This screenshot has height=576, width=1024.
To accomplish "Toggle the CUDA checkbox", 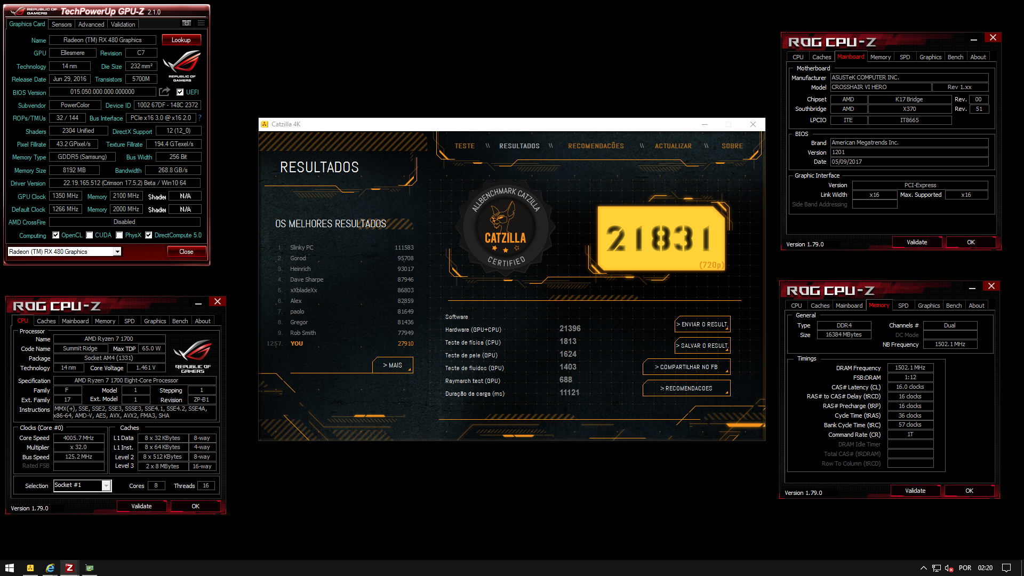I will (90, 235).
